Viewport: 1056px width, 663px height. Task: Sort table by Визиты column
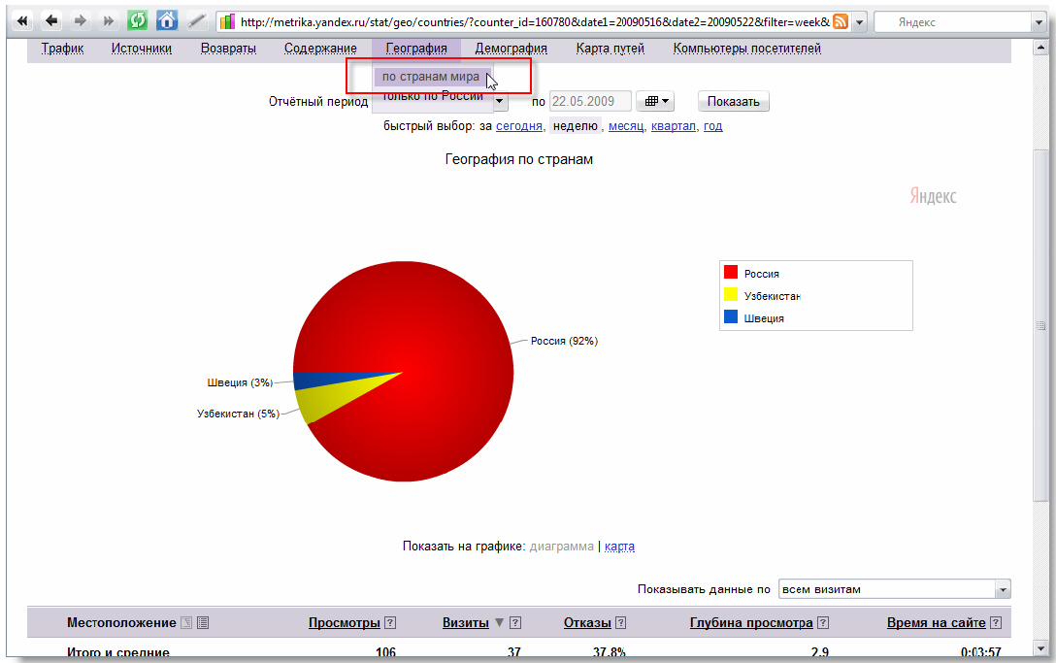465,623
